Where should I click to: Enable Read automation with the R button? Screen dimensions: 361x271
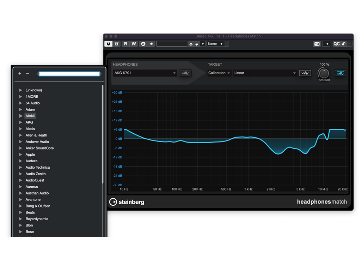126,44
